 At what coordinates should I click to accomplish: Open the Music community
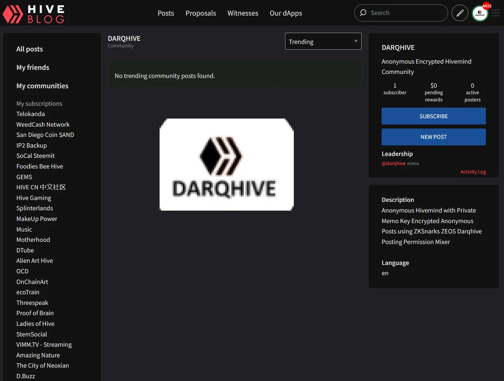pyautogui.click(x=24, y=229)
